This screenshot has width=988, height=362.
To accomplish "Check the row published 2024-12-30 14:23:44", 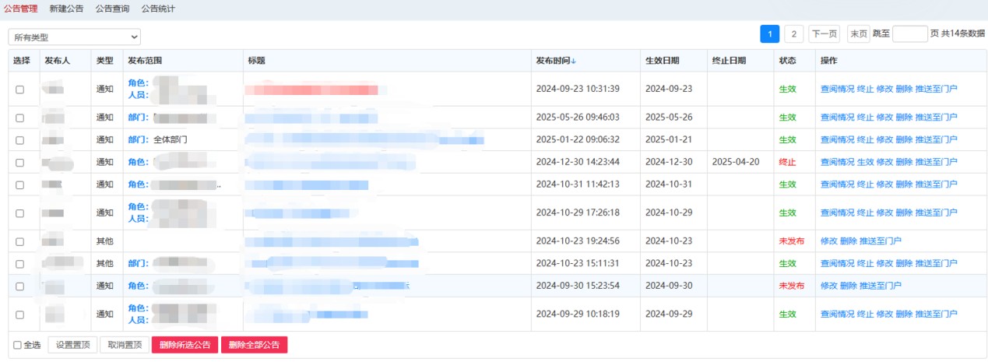I will [20, 162].
